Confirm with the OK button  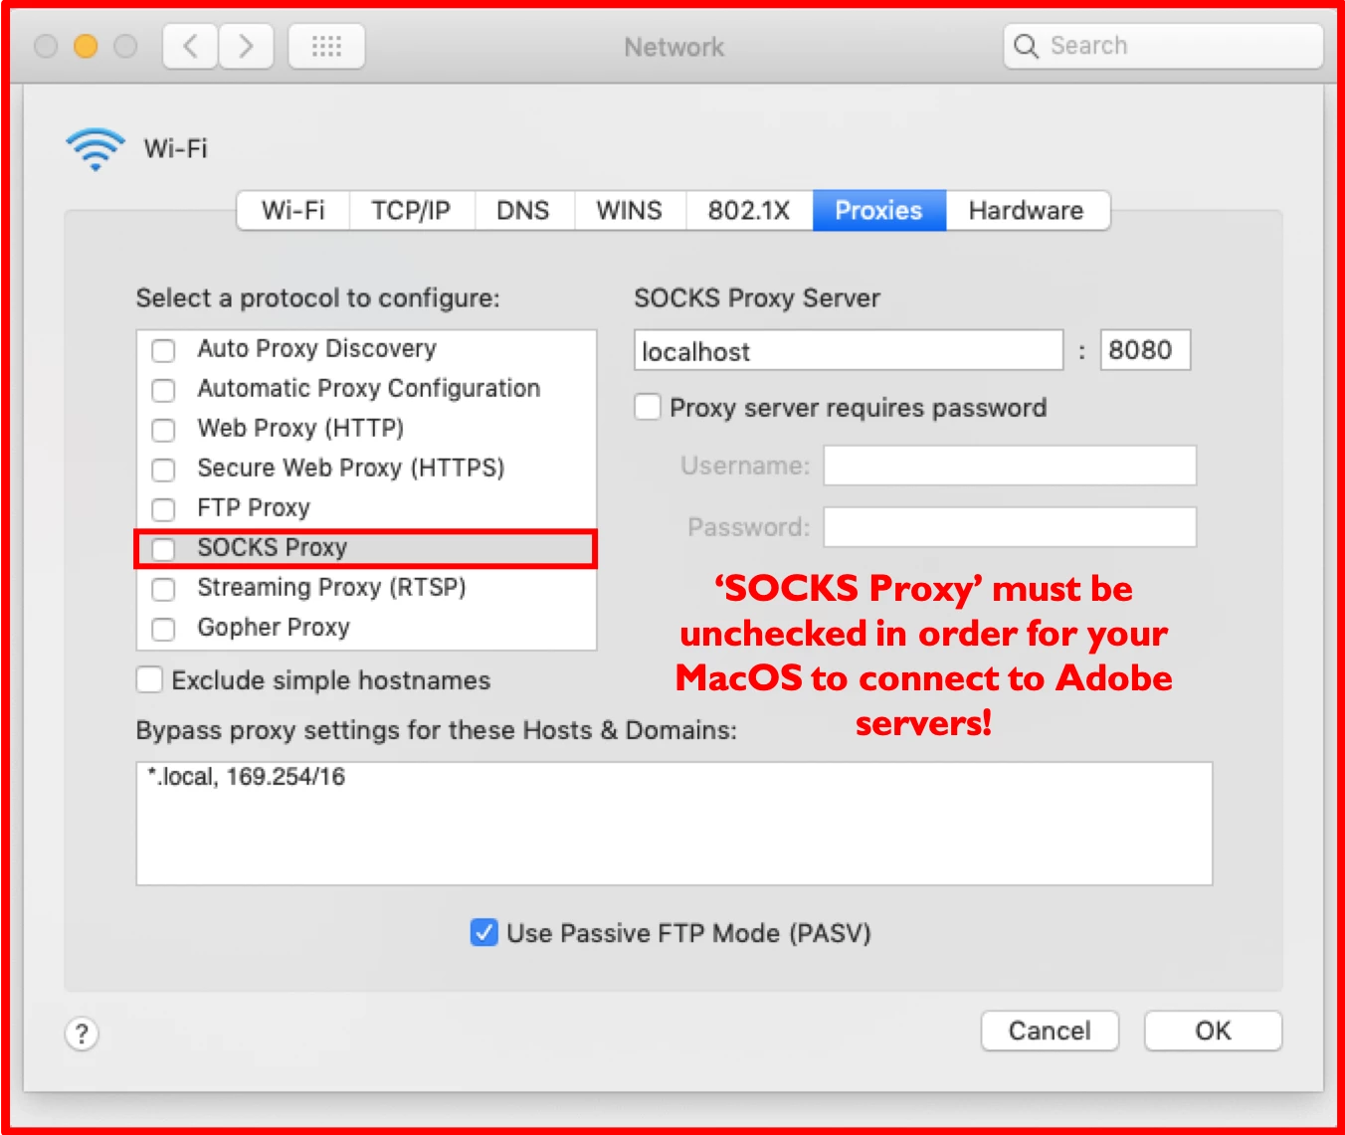1213,1031
